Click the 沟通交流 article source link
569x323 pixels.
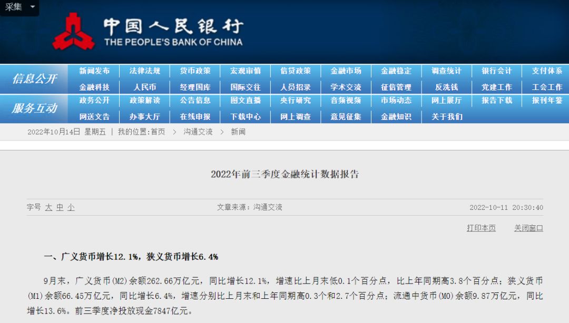(x=269, y=207)
